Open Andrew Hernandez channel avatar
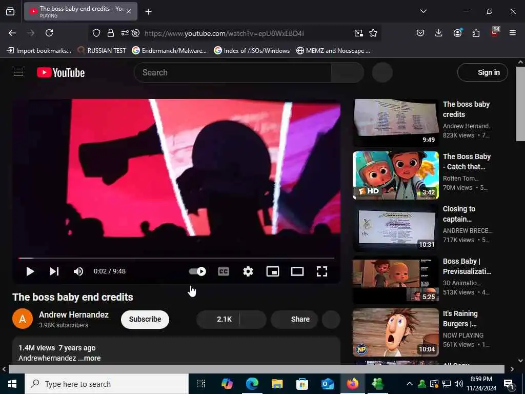Image resolution: width=525 pixels, height=394 pixels. 23,319
